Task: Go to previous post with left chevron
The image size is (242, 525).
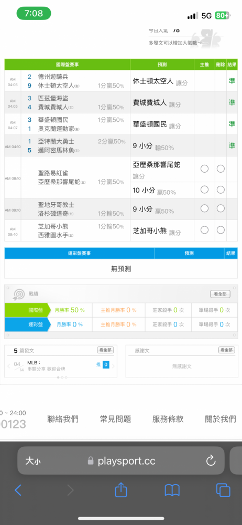Action: pyautogui.click(x=9, y=366)
